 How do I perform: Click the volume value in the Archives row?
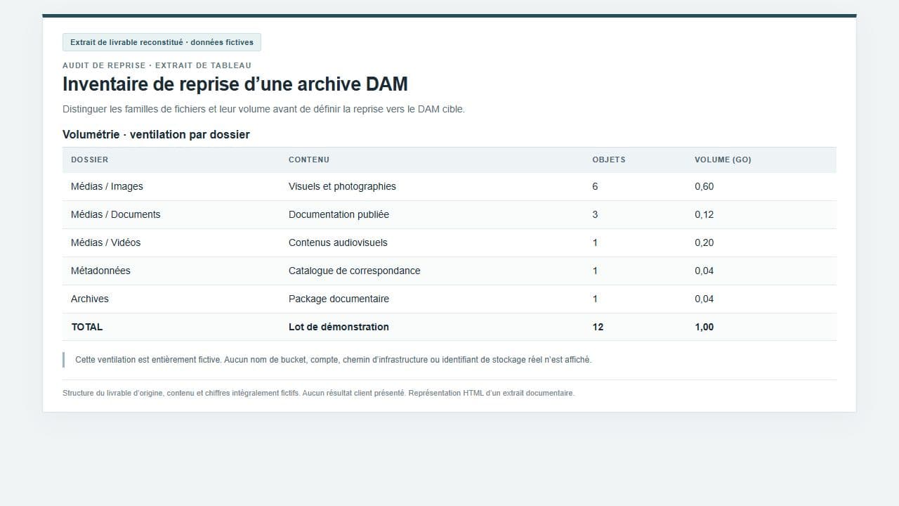point(704,299)
